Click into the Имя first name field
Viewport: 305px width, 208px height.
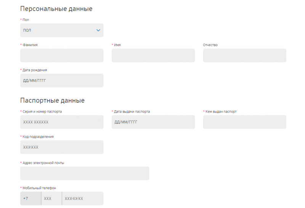point(153,56)
